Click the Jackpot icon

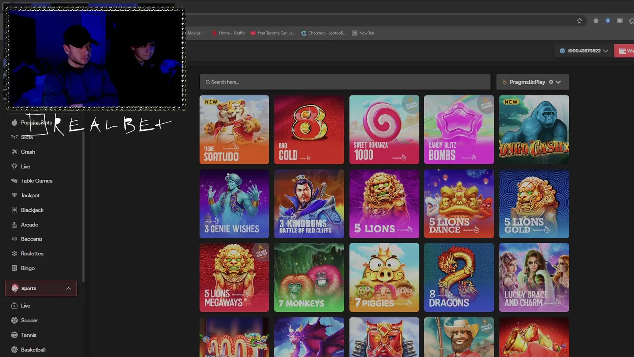pyautogui.click(x=14, y=195)
